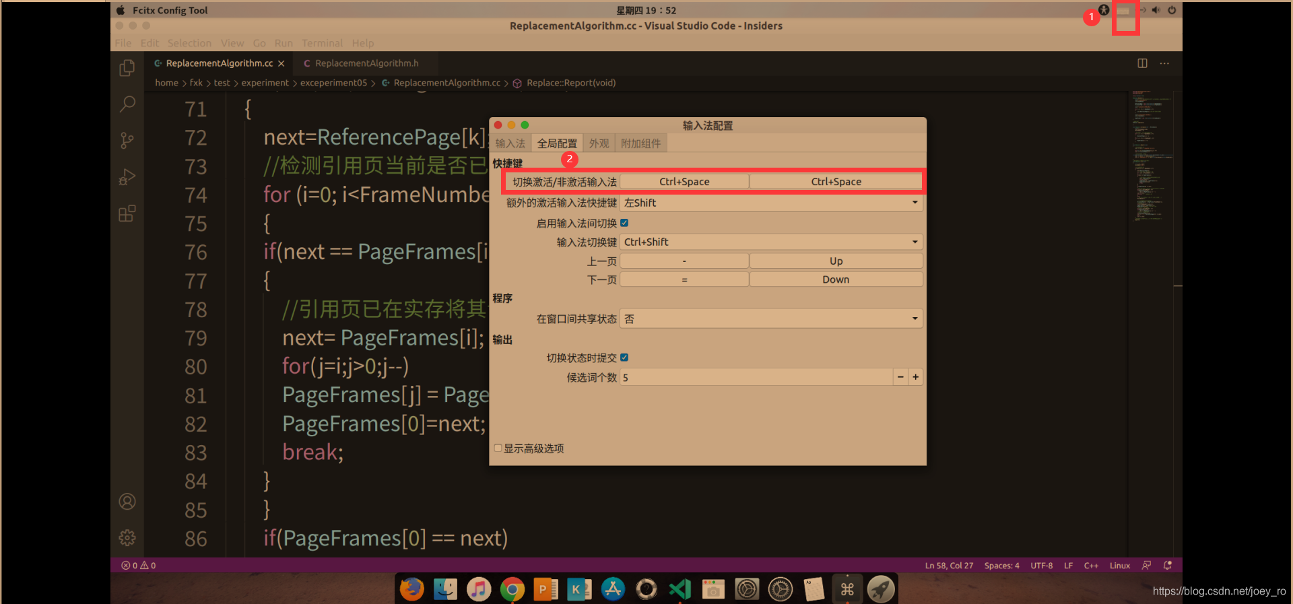Launch Firefox from the dock
1293x604 pixels.
pos(411,589)
